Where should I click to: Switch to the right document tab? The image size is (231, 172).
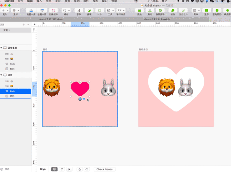[157, 19]
